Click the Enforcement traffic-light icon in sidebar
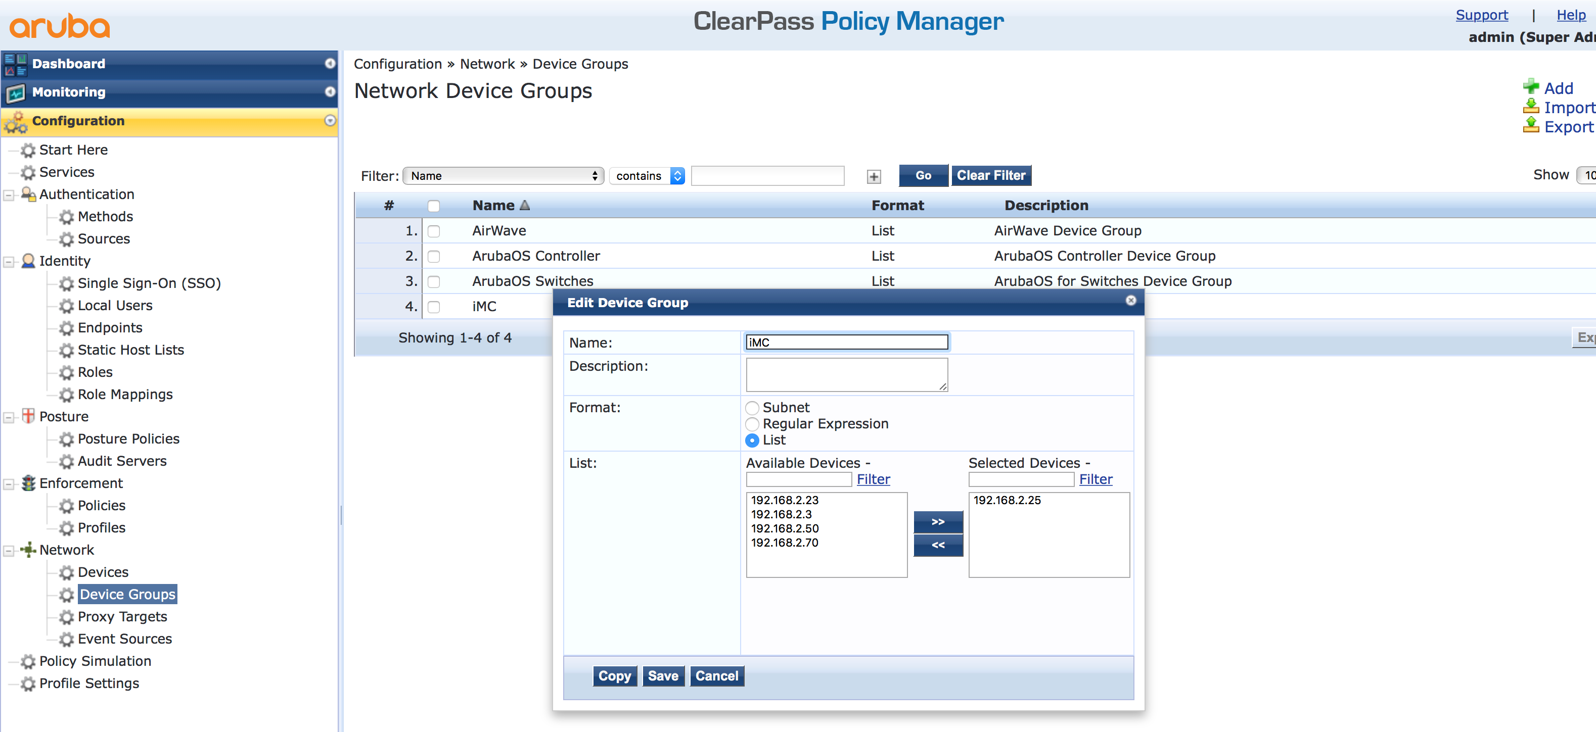 [x=27, y=483]
